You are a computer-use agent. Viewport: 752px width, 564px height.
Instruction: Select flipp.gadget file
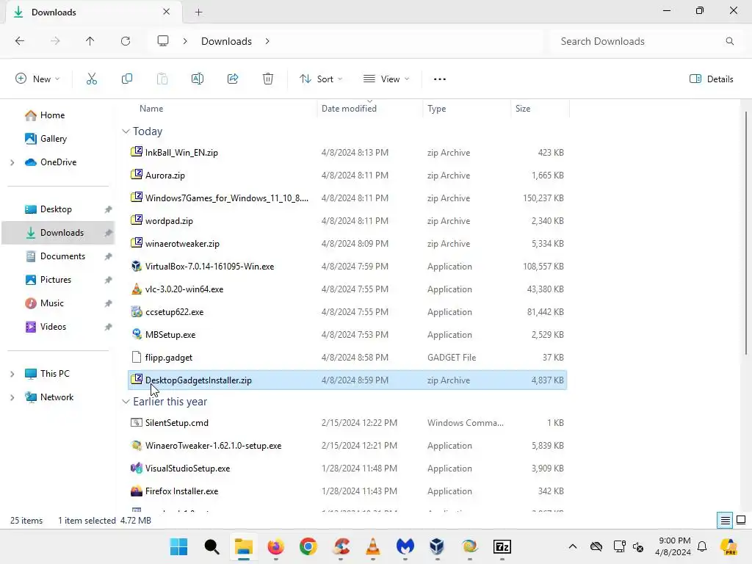click(x=347, y=358)
